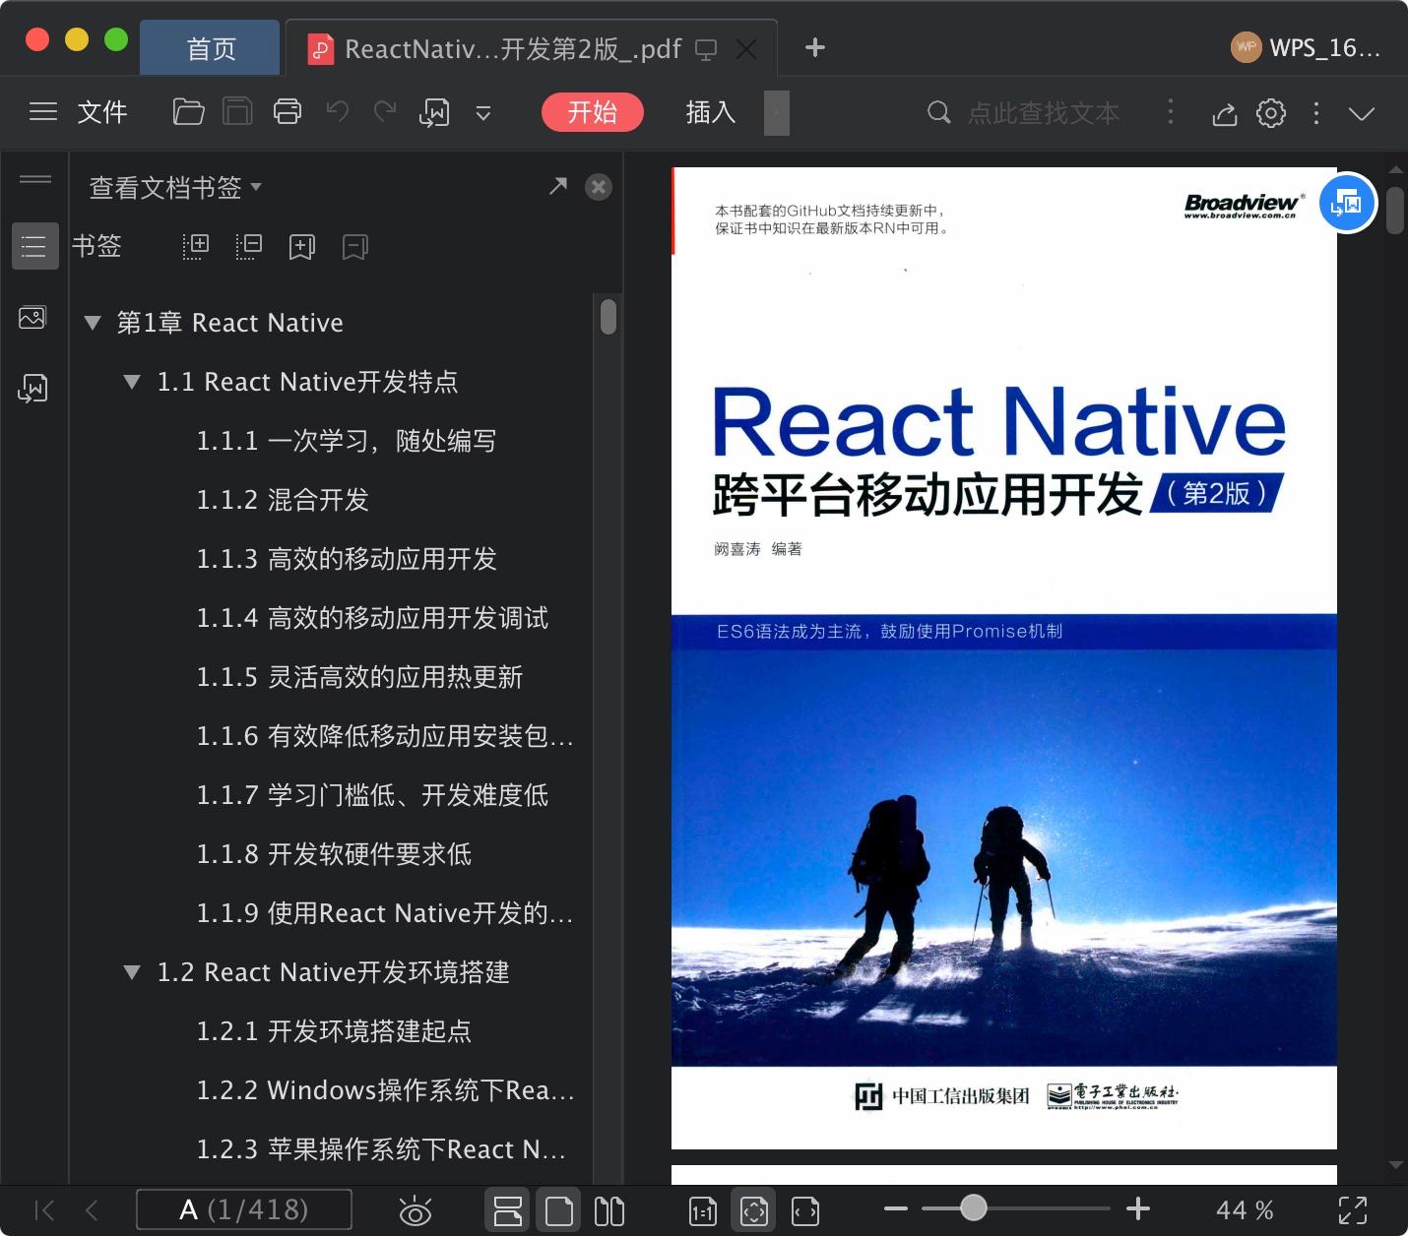Click the collapse all bookmarks icon
This screenshot has height=1236, width=1408.
(249, 247)
